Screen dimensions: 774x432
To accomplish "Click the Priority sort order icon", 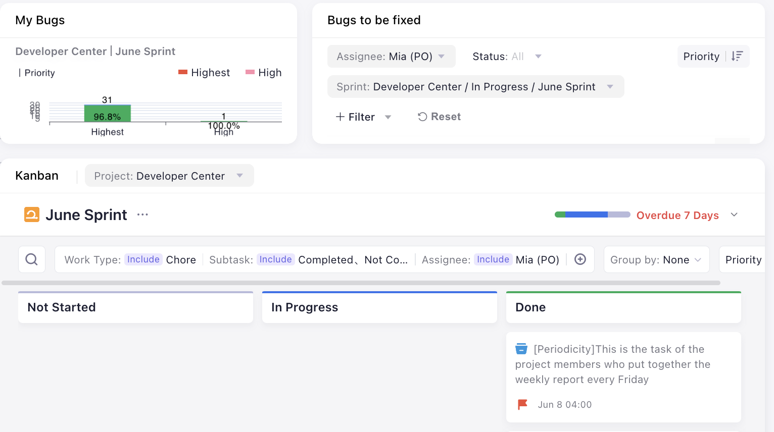I will [737, 57].
